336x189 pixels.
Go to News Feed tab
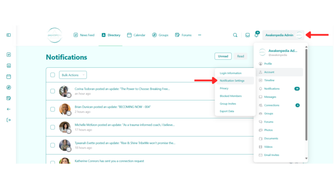(x=84, y=35)
